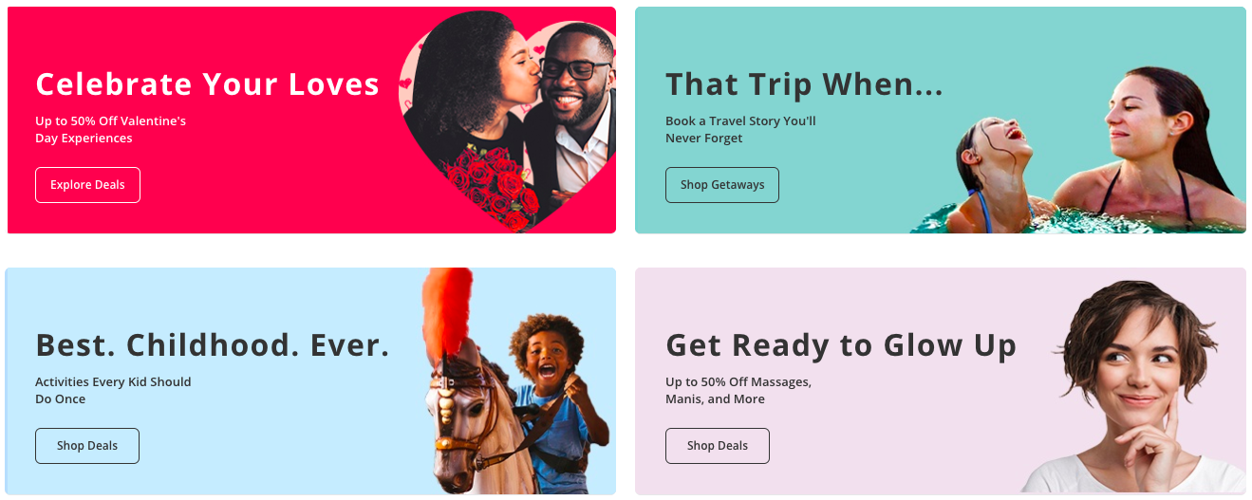The width and height of the screenshot is (1252, 500).
Task: Click the Up to 50% Off Valentine's Day Experiences text
Action: point(111,130)
